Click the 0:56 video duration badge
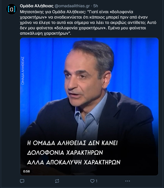164x188 pixels. [x=26, y=171]
